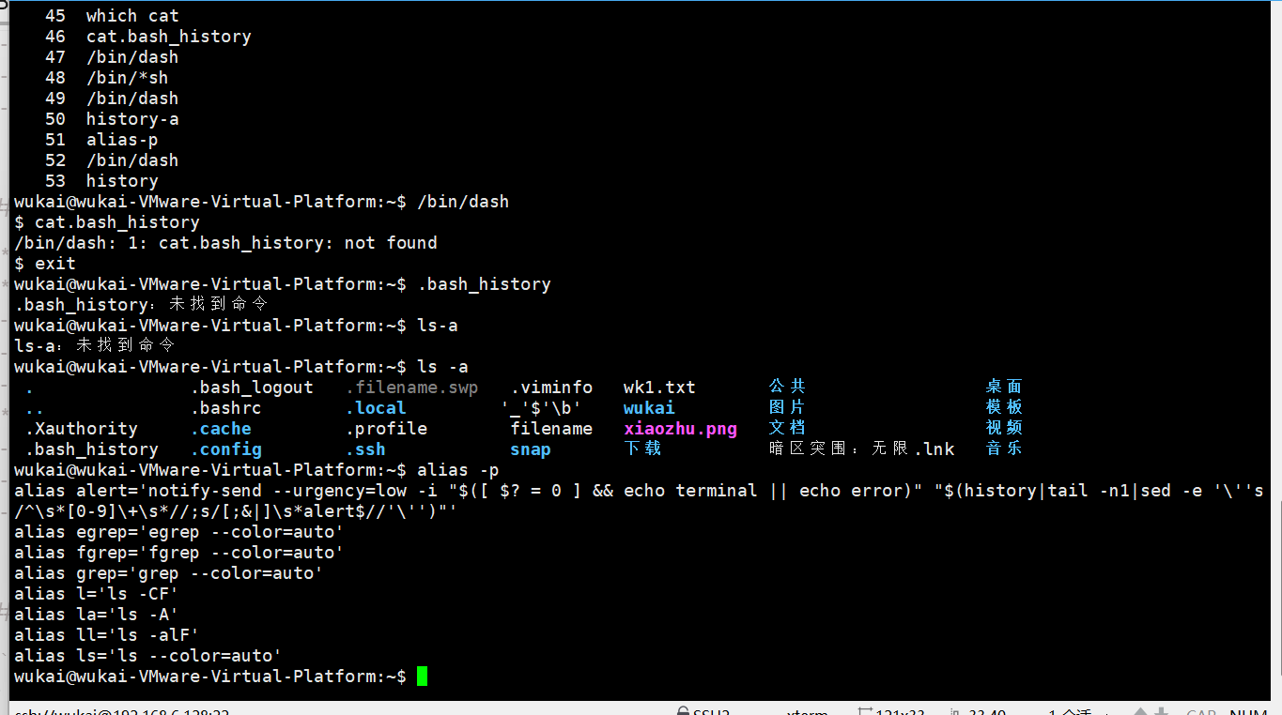Click the '暗区突围:无限.lnk' file name
Screen dimensions: 1282x715
click(861, 449)
